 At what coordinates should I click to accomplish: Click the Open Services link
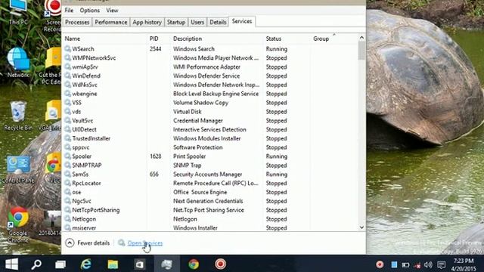145,243
